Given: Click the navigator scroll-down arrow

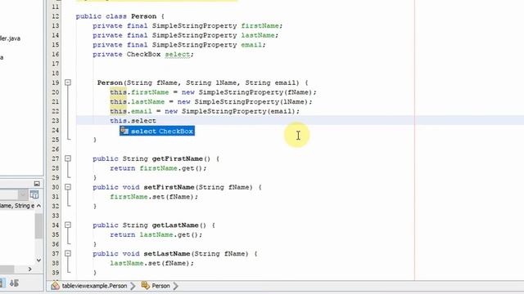Looking at the screenshot, I should pos(38,261).
